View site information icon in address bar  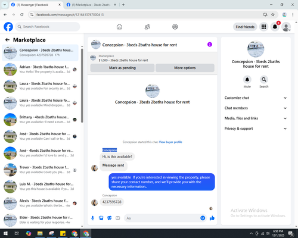[32, 15]
